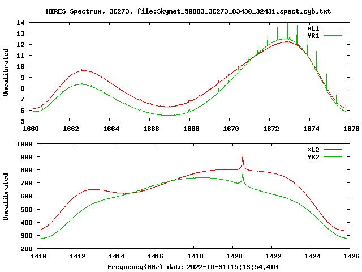Click the 1414 x-axis tick label
362x272 pixels.
coord(117,256)
